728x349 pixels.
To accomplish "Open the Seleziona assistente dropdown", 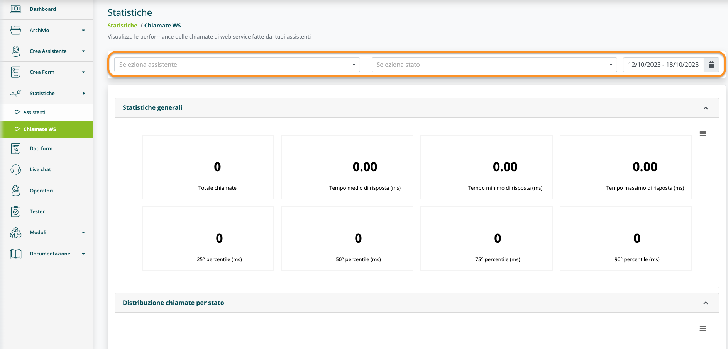I will [237, 65].
